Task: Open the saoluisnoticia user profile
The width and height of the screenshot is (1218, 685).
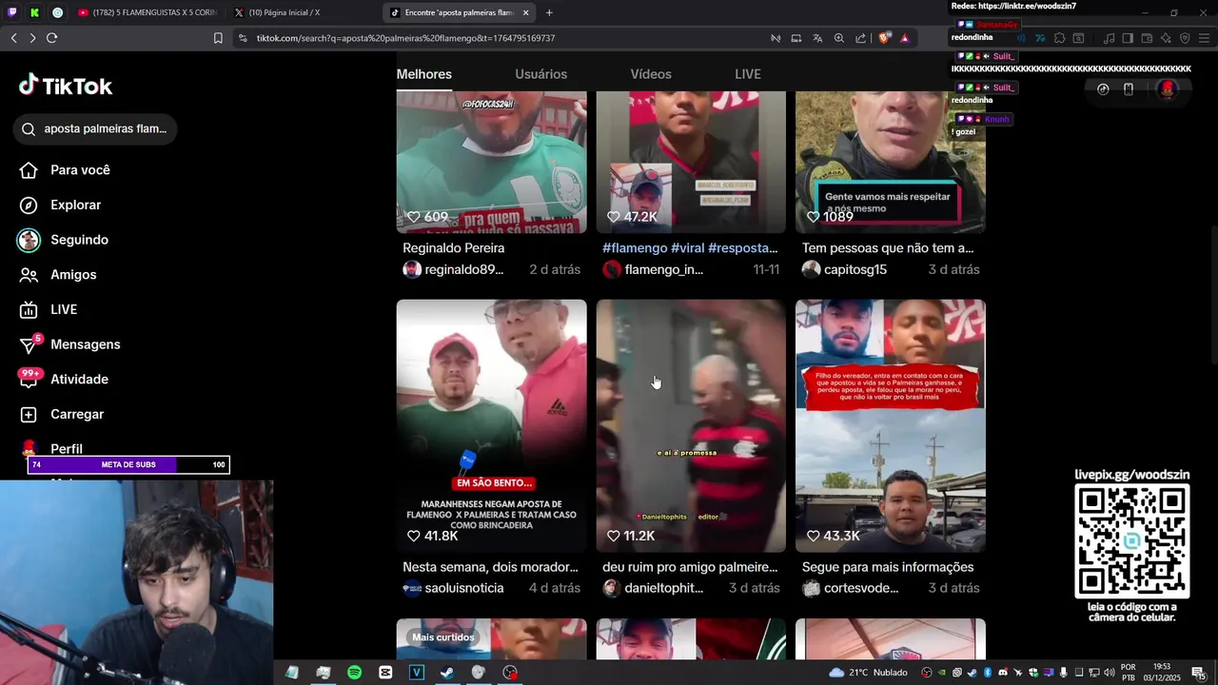Action: 454,588
